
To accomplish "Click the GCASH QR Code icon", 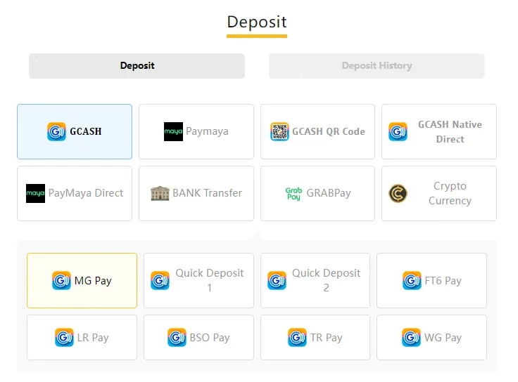I will tap(279, 131).
